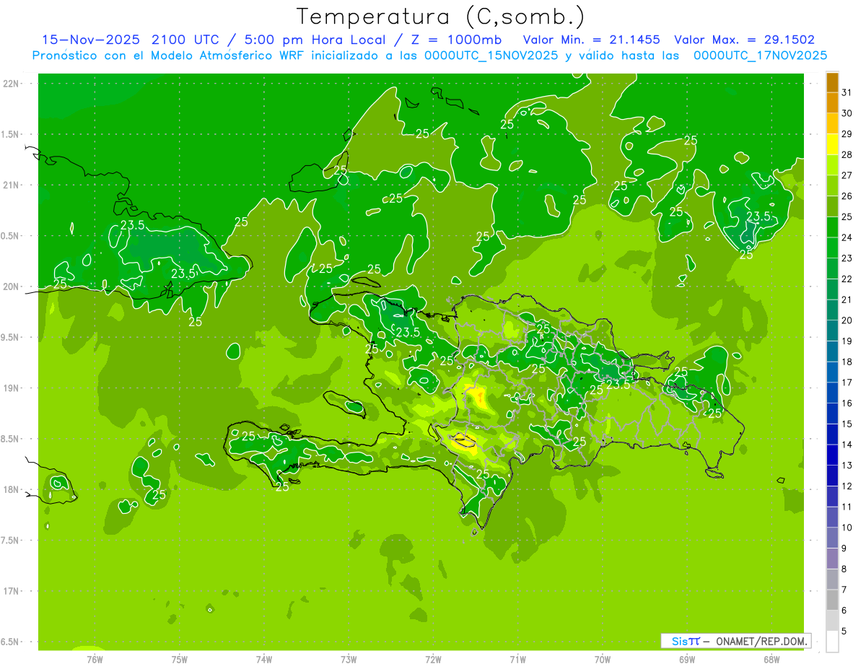Viewport: 866px width, 669px height.
Task: Pick the green colorbar swatch between 24 and 25
Action: (832, 227)
